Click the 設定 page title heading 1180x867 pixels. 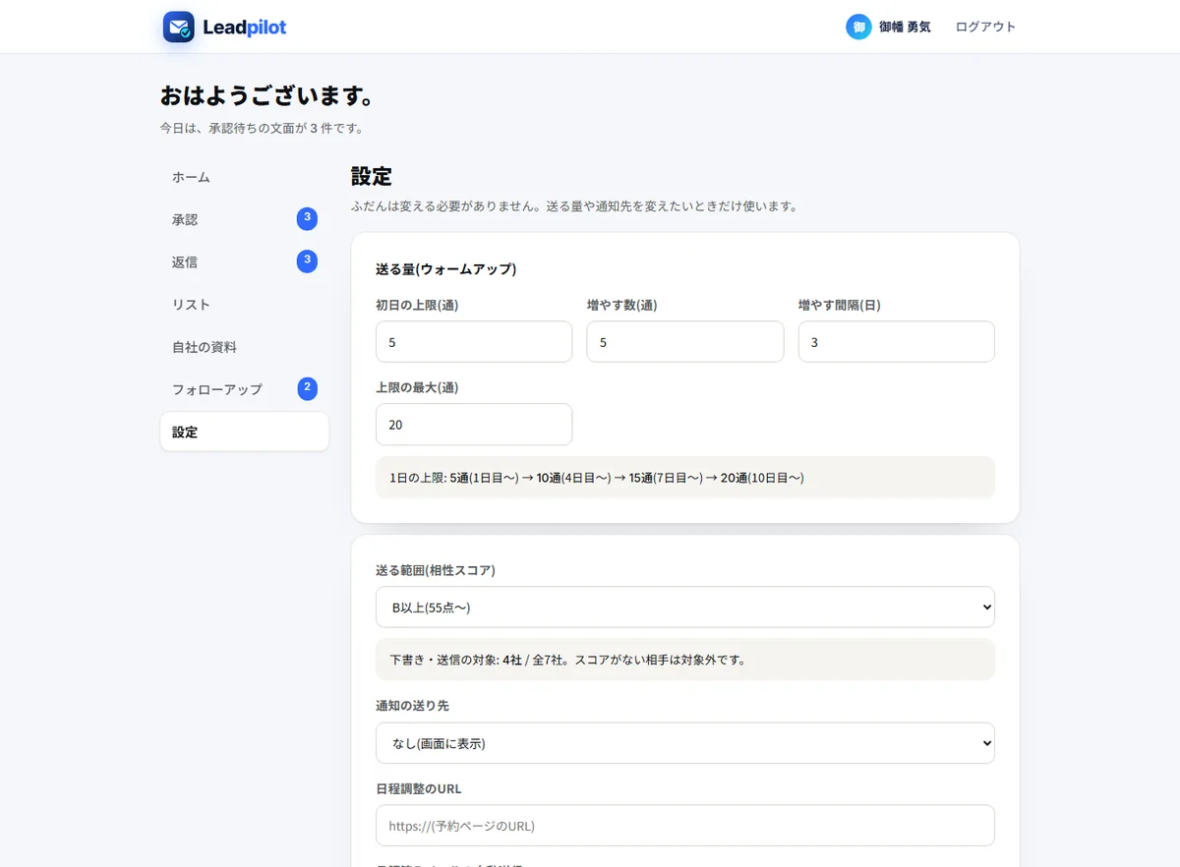coord(372,177)
